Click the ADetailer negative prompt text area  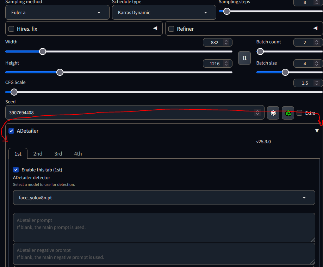pyautogui.click(x=164, y=254)
